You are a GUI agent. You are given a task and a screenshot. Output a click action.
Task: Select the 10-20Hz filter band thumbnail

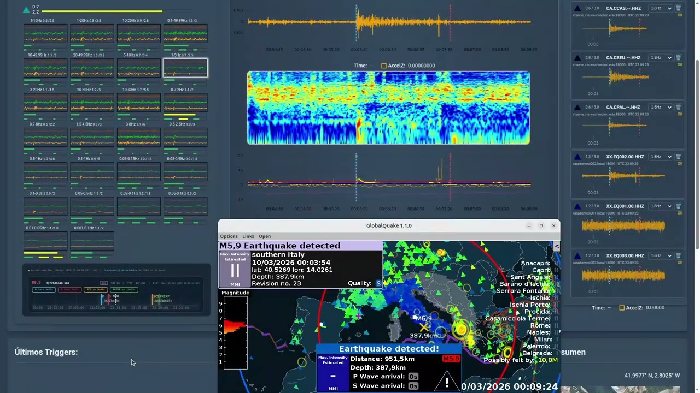[139, 34]
